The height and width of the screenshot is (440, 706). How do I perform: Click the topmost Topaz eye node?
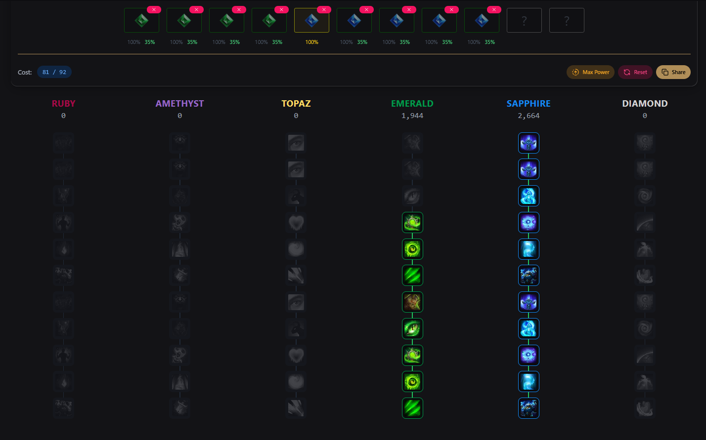pyautogui.click(x=296, y=143)
